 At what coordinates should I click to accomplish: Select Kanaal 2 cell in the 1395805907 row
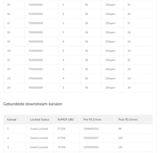8,138
